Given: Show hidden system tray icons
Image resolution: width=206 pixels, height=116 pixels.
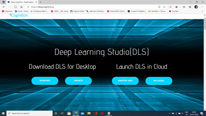Looking at the screenshot, I should point(170,113).
